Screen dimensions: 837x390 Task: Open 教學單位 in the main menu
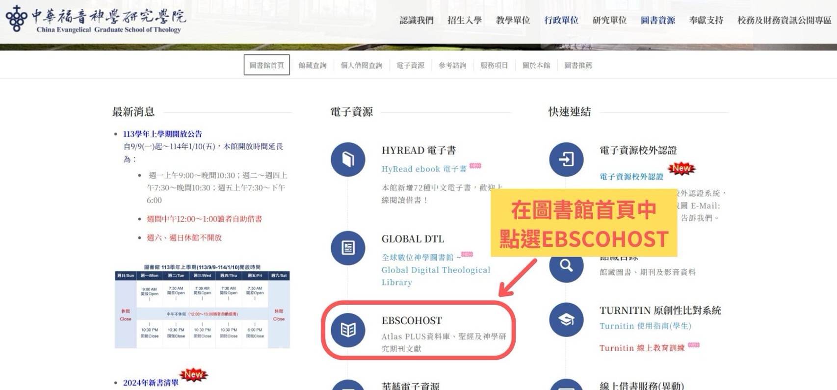click(513, 20)
